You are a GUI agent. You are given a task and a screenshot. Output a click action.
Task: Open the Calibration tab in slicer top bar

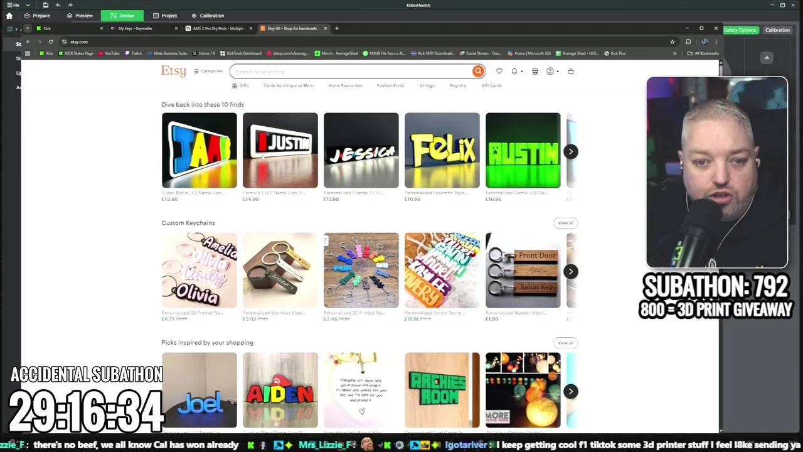208,15
